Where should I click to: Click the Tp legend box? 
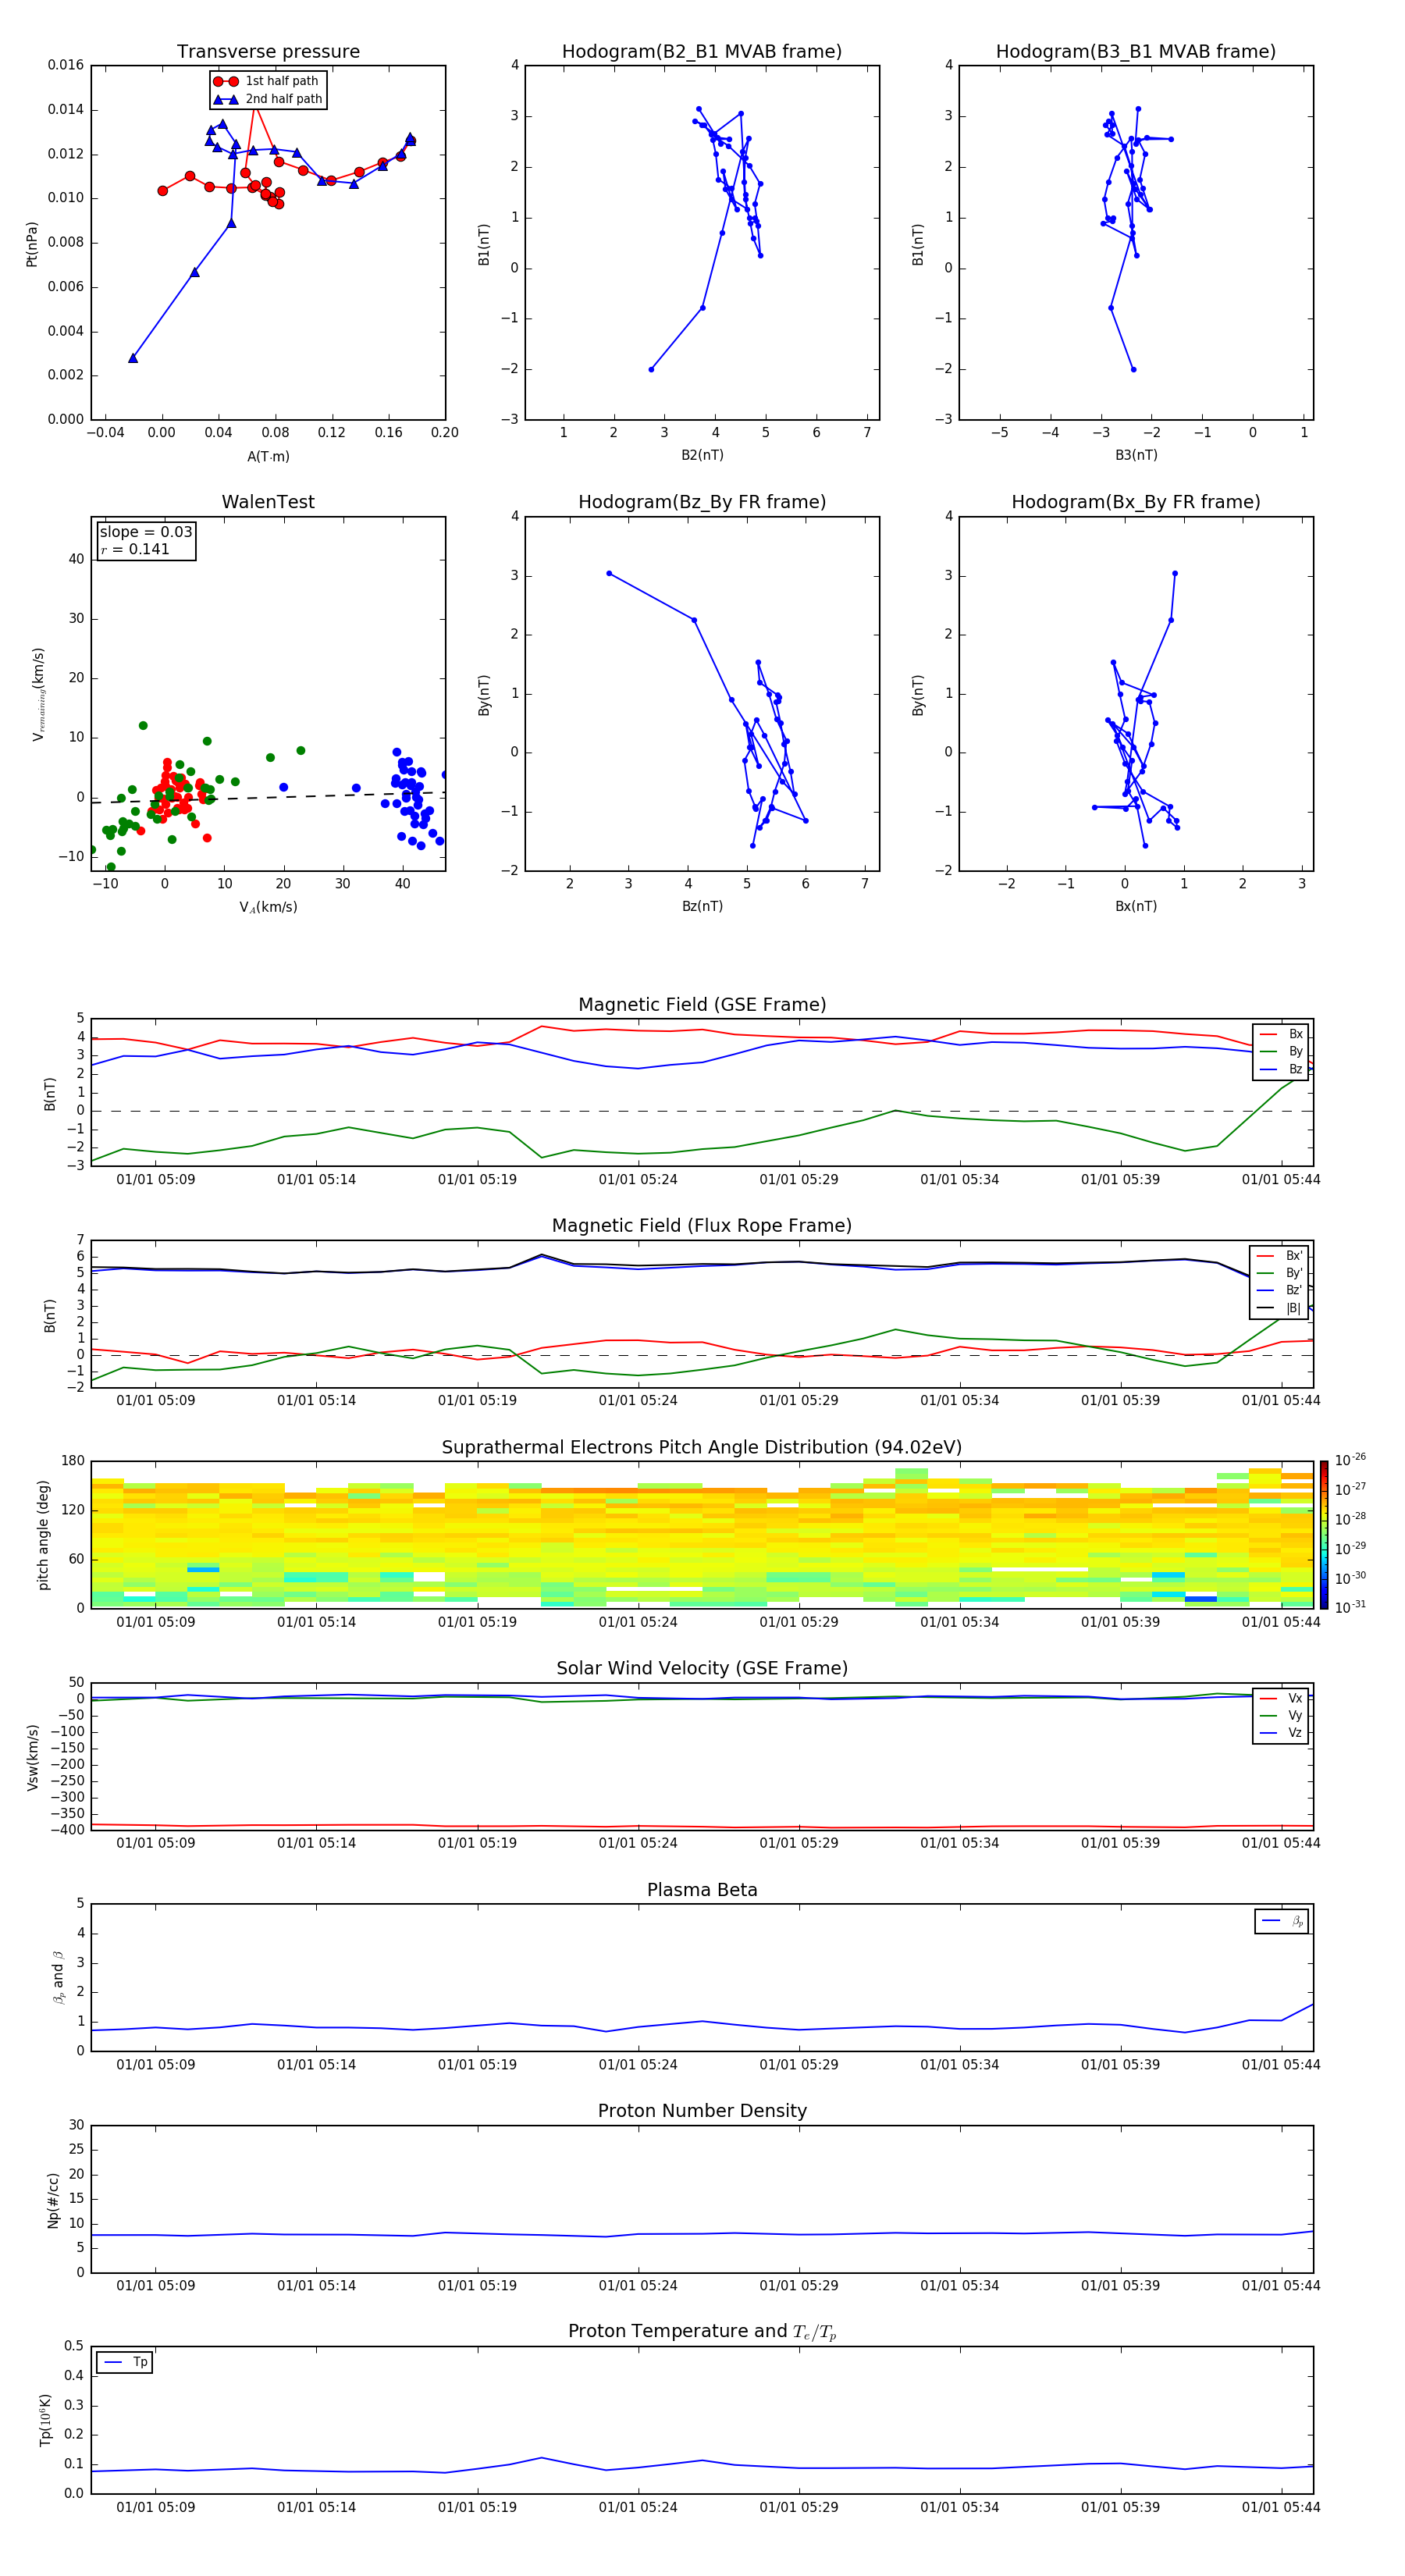click(x=124, y=2362)
